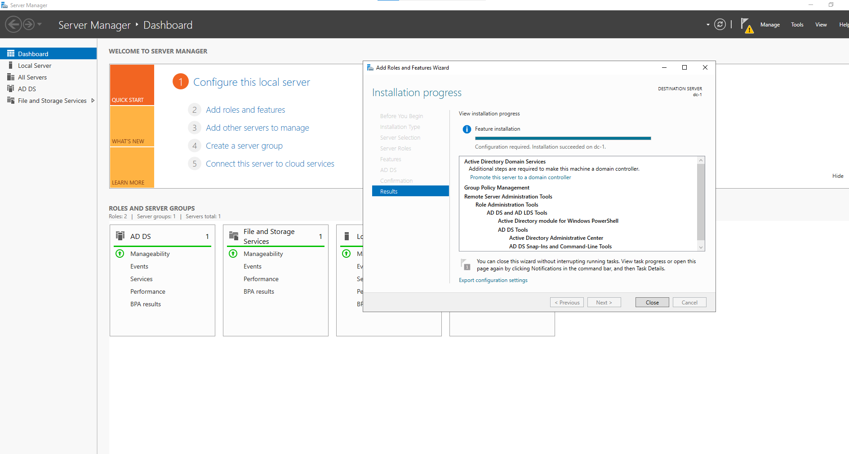The width and height of the screenshot is (849, 454).
Task: Open File and Storage BPA results row
Action: [x=259, y=291]
